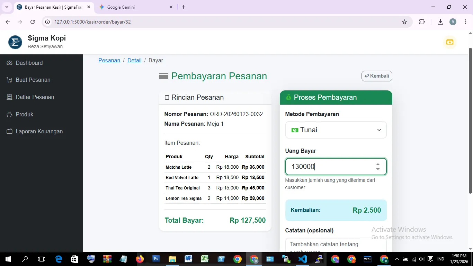The height and width of the screenshot is (266, 473).
Task: Open Produk in the sidebar
Action: (x=20, y=114)
